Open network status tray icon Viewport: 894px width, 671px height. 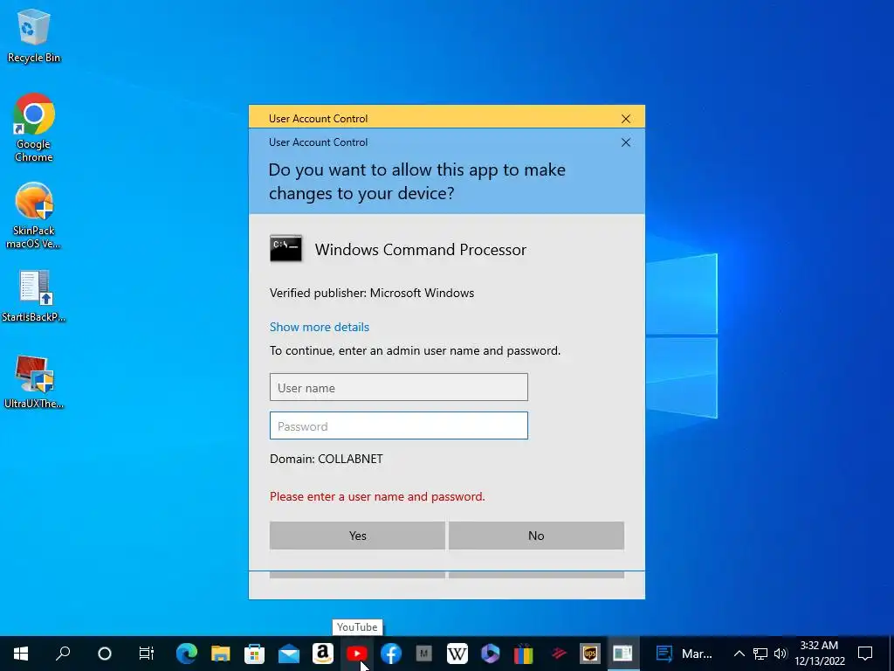(760, 654)
